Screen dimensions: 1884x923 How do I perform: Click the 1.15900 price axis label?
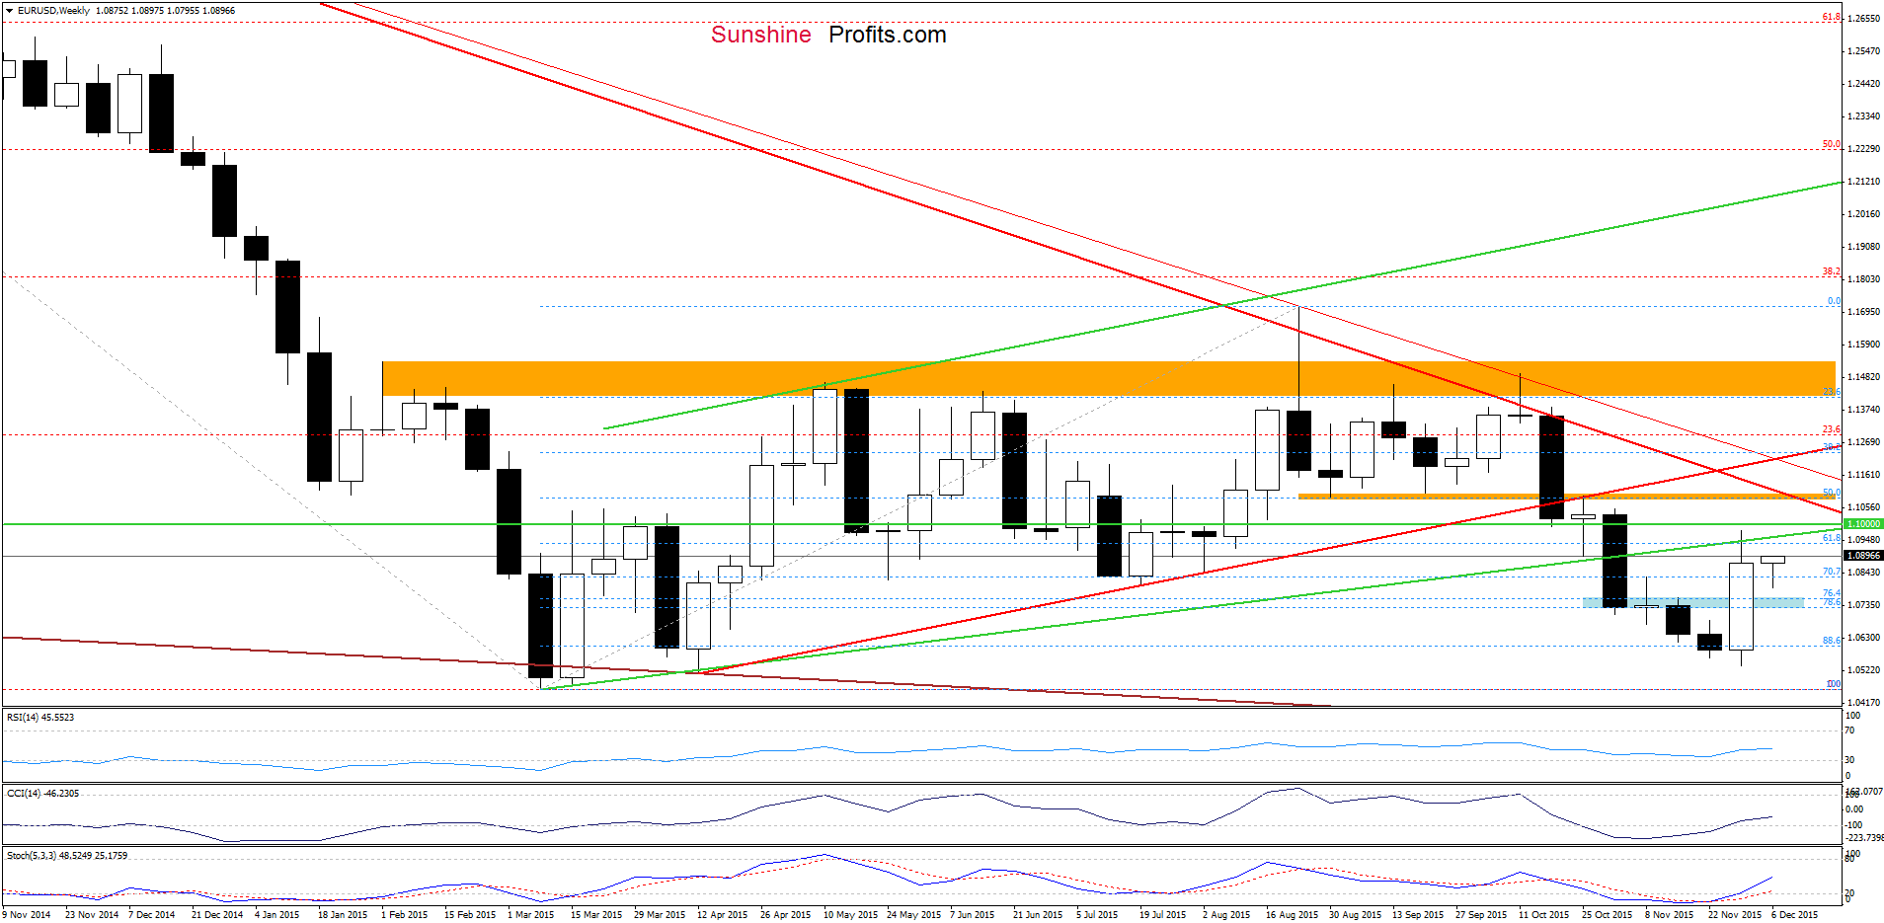[x=1863, y=344]
